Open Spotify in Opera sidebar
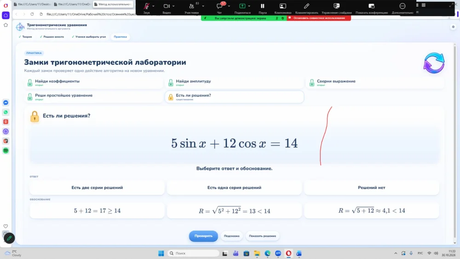This screenshot has width=460, height=259. 6,150
